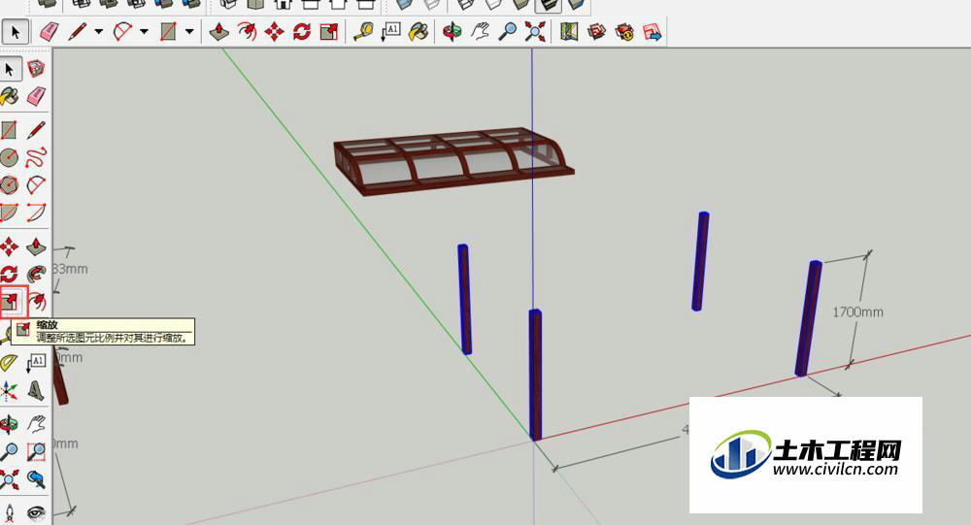Activate the Orbit tool in the left palette
971x525 pixels.
tap(9, 425)
